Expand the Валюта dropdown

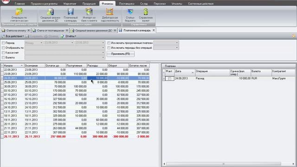[x=103, y=58]
